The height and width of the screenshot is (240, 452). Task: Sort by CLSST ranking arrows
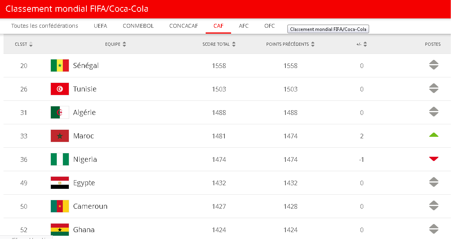[31, 45]
